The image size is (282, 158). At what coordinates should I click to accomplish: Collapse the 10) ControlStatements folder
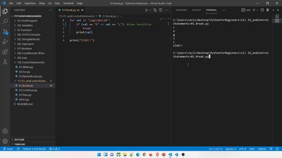click(x=33, y=62)
